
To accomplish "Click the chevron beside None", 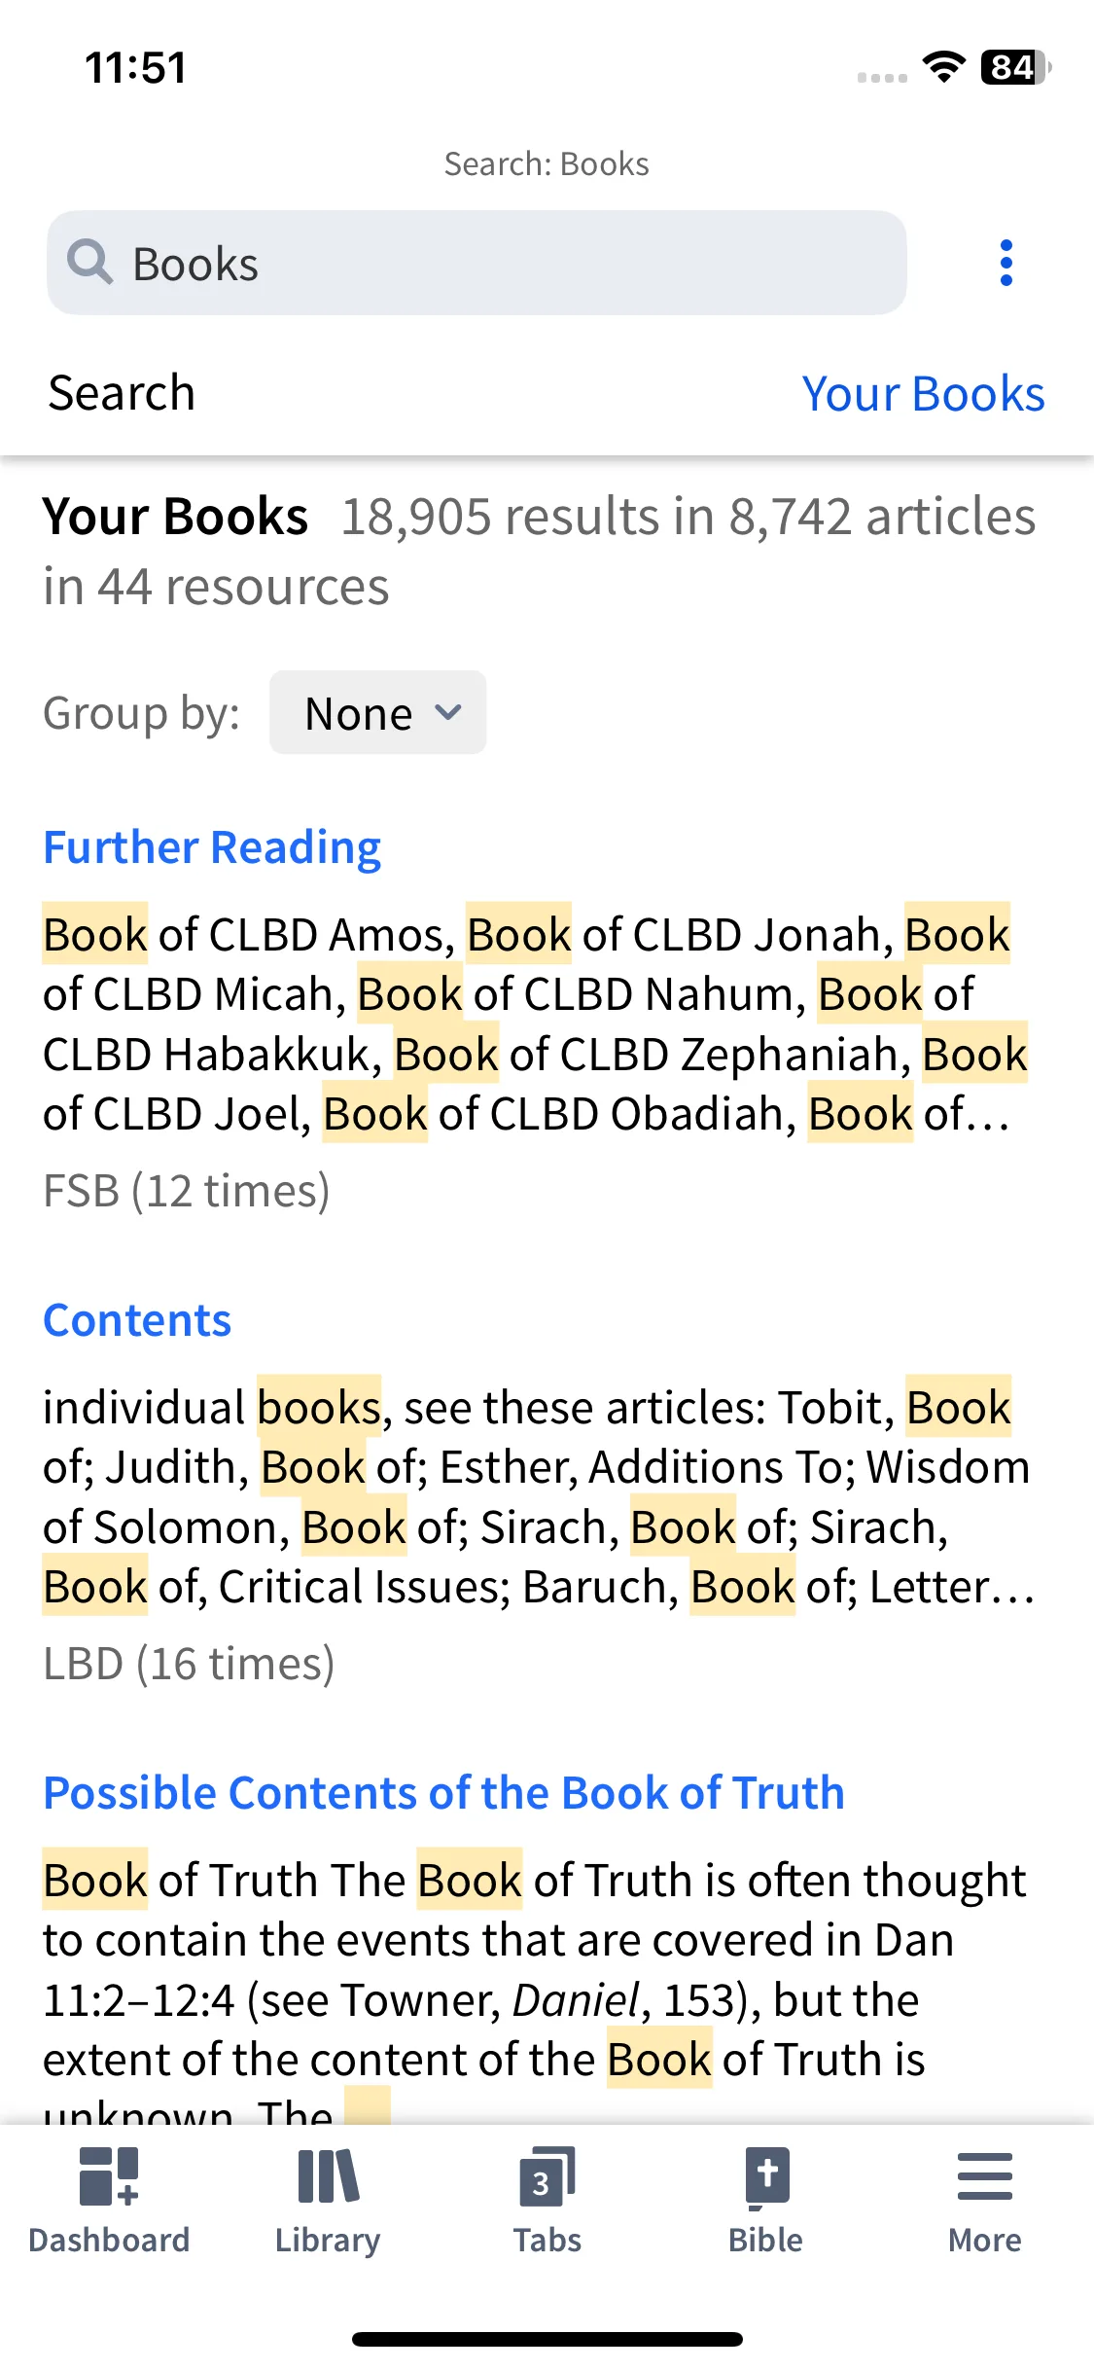I will pos(448,713).
